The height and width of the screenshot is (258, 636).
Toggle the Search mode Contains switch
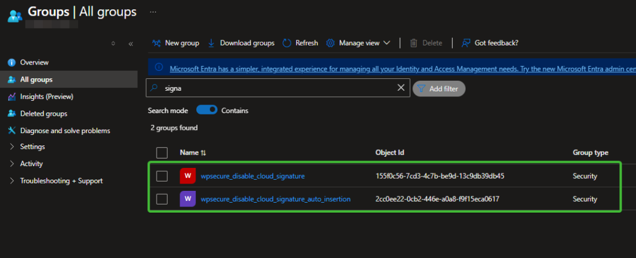click(207, 110)
